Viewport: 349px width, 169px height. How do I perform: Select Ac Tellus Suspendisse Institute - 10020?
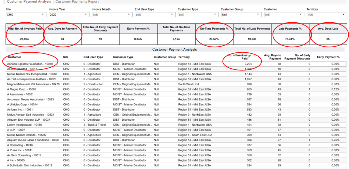pos(32,79)
